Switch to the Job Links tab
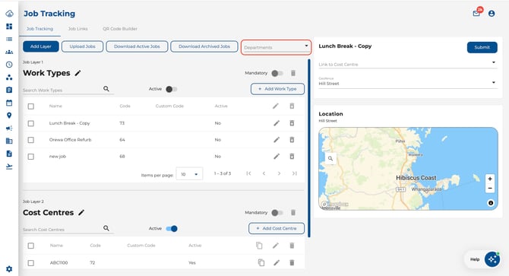The width and height of the screenshot is (509, 276). (78, 29)
